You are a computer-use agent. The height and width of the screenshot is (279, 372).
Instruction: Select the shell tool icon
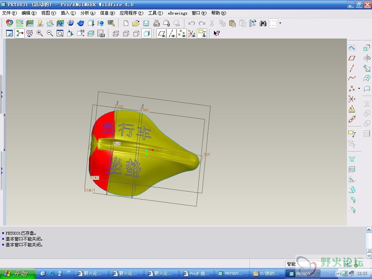(x=352, y=169)
